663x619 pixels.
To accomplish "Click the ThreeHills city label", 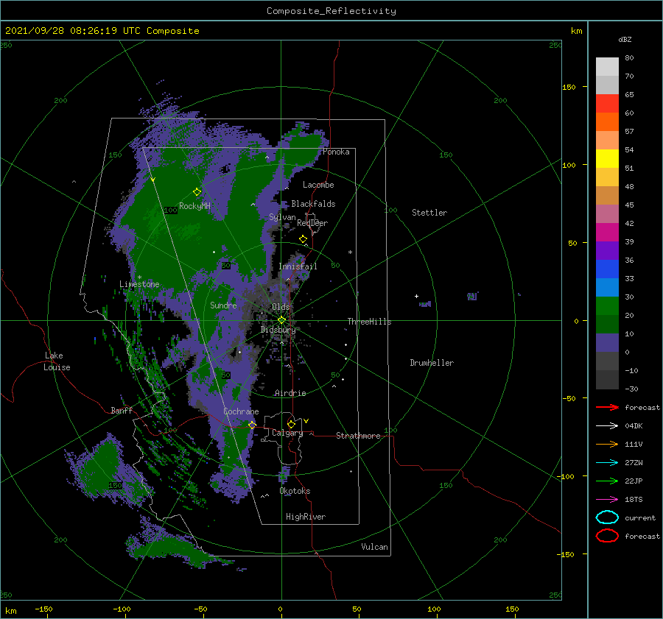I will [x=369, y=322].
